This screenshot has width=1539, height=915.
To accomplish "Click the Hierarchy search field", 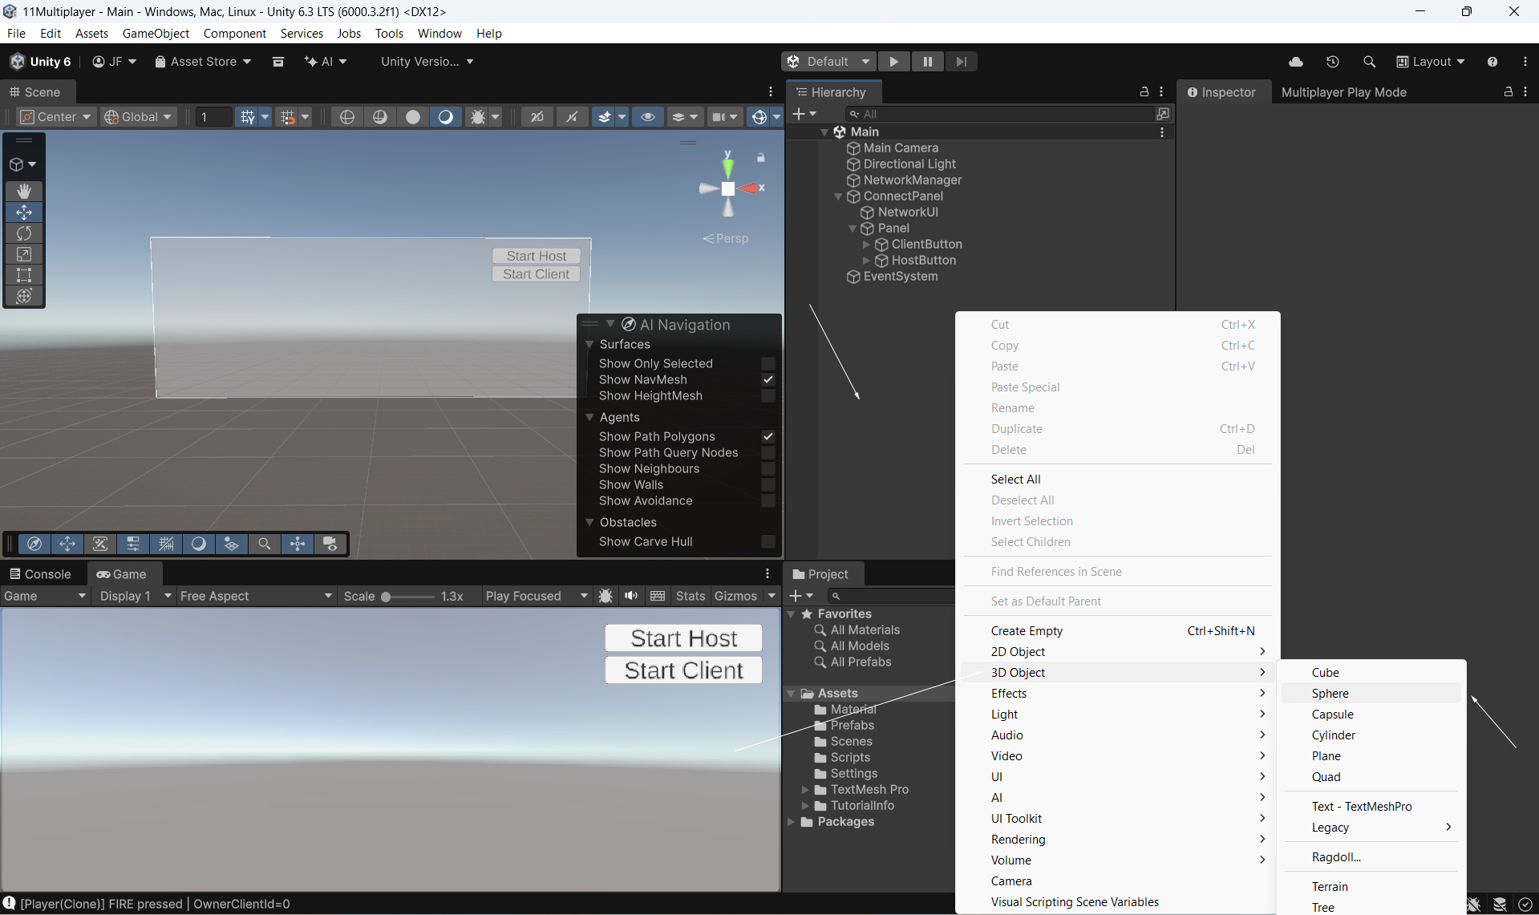I will pyautogui.click(x=1002, y=114).
